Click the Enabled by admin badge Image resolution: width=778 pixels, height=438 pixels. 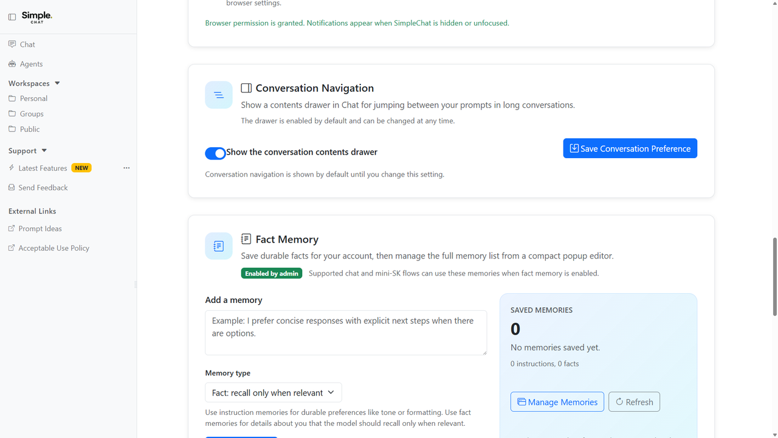tap(272, 273)
